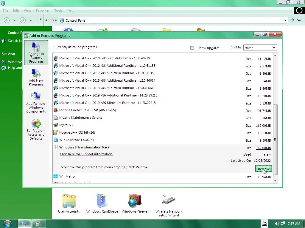Viewport: 305px width, 228px height.
Task: Click the Windows 8 Transformation Pack icon
Action: click(56, 147)
